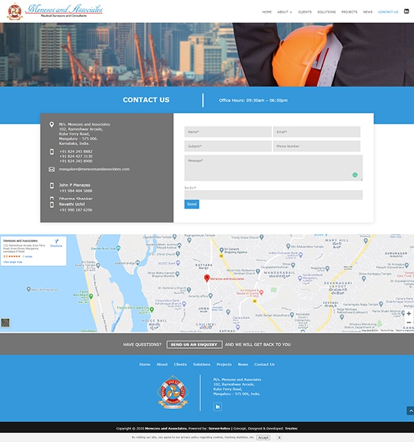Dismiss cookie notice with the X button
The image size is (414, 442).
pos(279,437)
